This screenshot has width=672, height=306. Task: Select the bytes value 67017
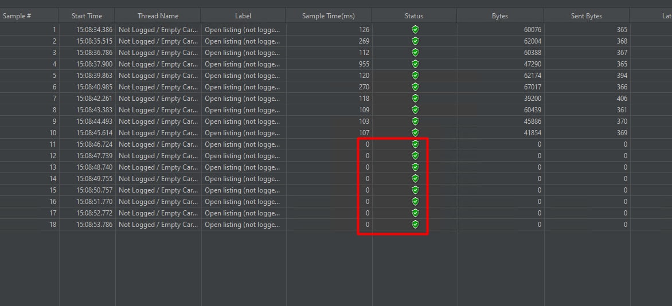[x=532, y=87]
